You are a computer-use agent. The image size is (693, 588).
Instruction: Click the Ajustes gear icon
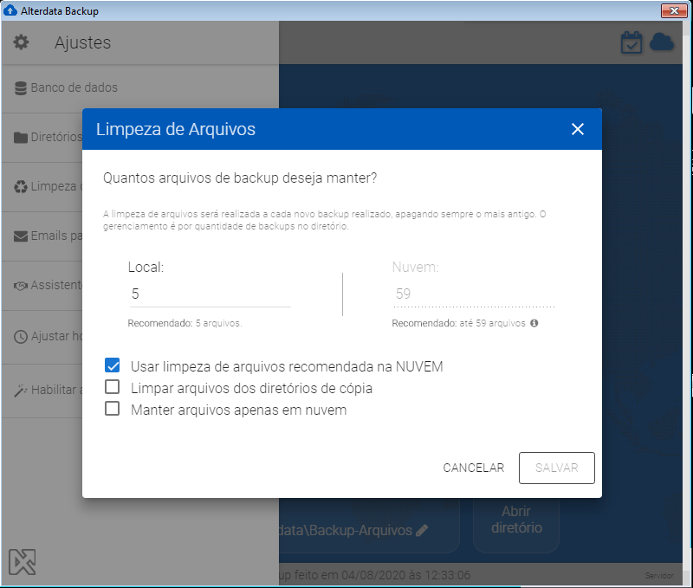(21, 42)
